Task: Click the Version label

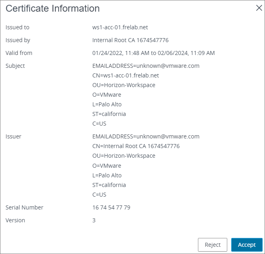Action: [15, 220]
